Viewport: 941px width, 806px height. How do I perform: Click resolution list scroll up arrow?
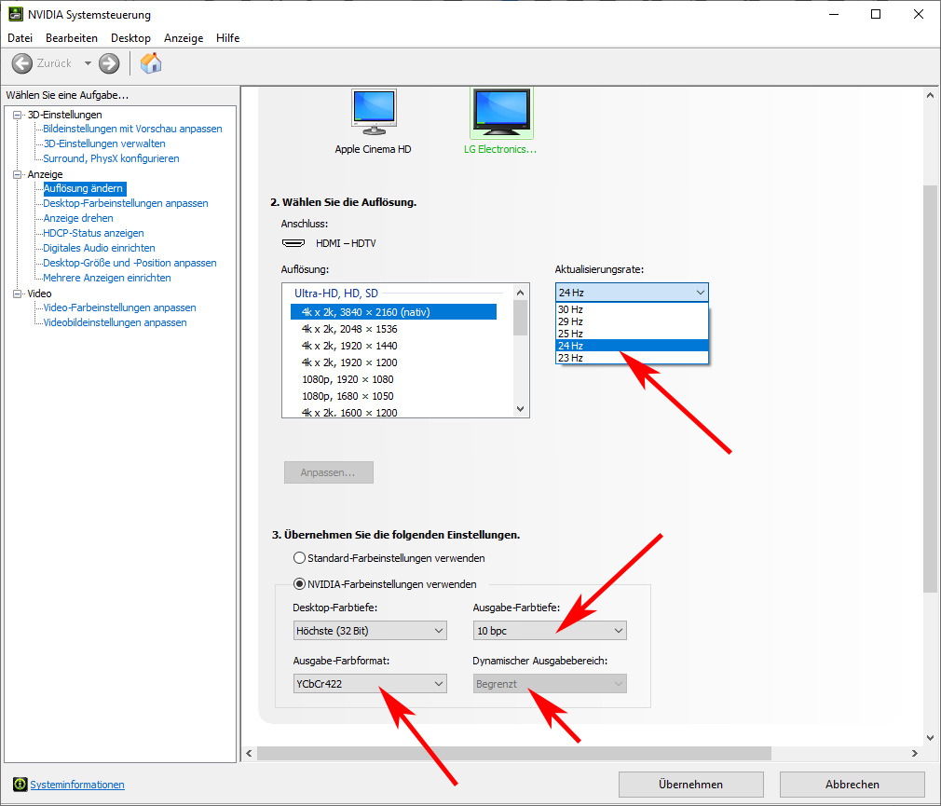point(520,293)
